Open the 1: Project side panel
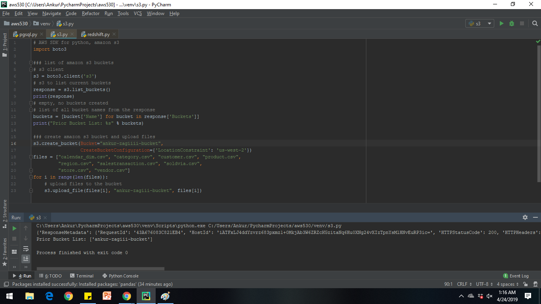The width and height of the screenshot is (541, 304). pos(5,45)
